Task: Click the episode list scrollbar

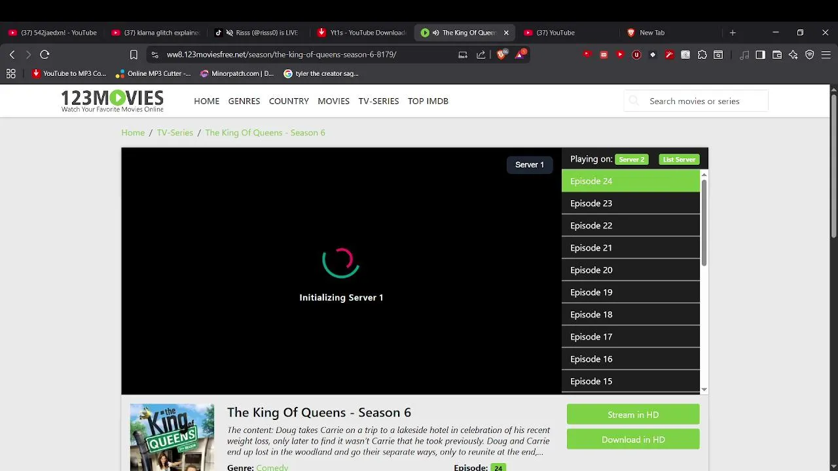Action: 704,222
